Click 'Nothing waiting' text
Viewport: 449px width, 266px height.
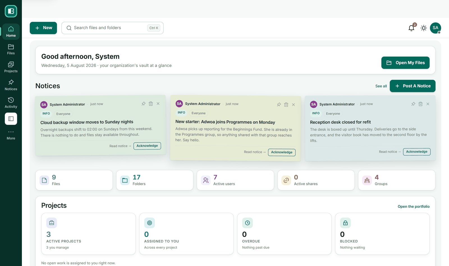click(352, 248)
